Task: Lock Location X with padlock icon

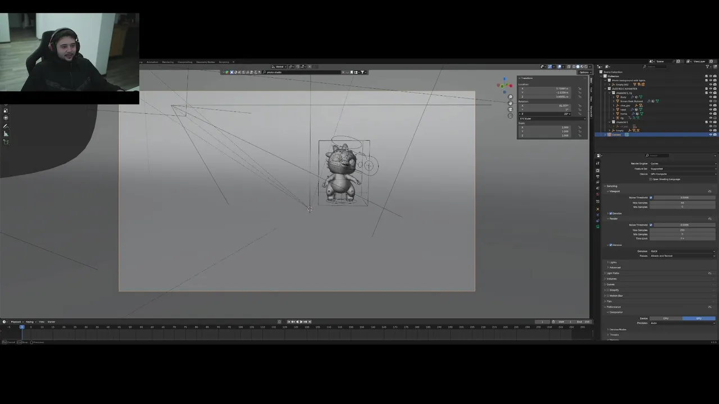Action: [580, 89]
